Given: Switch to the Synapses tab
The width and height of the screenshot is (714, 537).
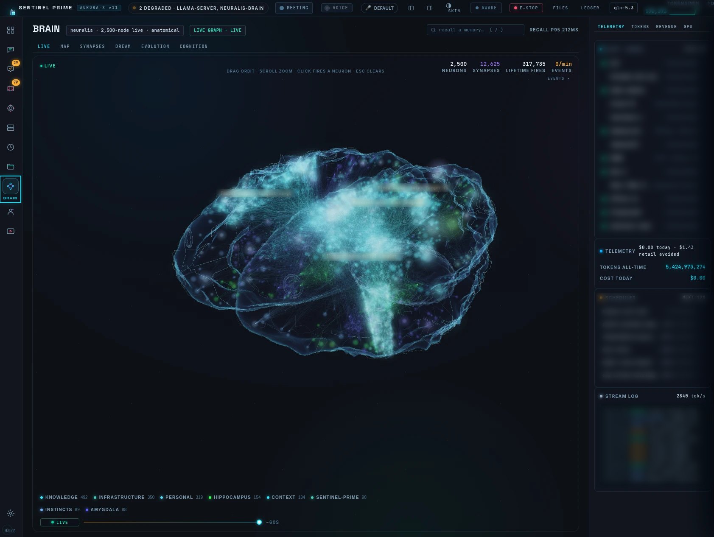Looking at the screenshot, I should coord(92,46).
